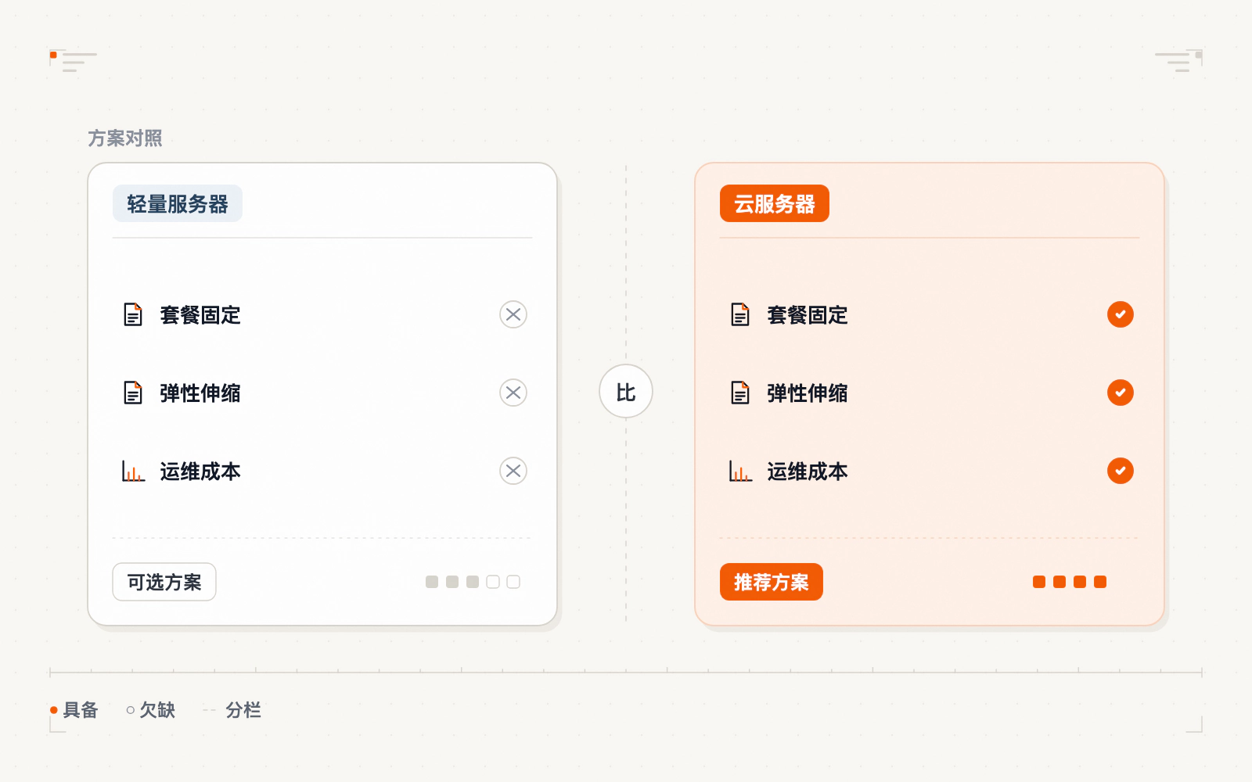Viewport: 1252px width, 782px height.
Task: Click the orange rating dots in 云服务器 card
Action: pos(1070,582)
